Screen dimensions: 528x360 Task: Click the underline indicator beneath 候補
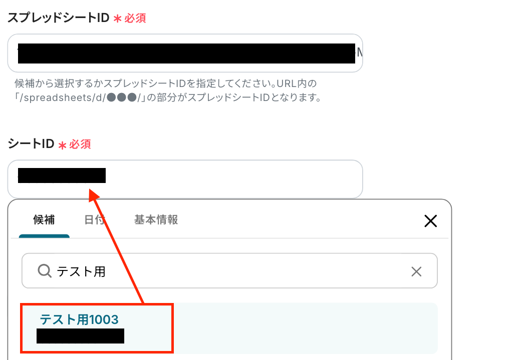coord(44,236)
